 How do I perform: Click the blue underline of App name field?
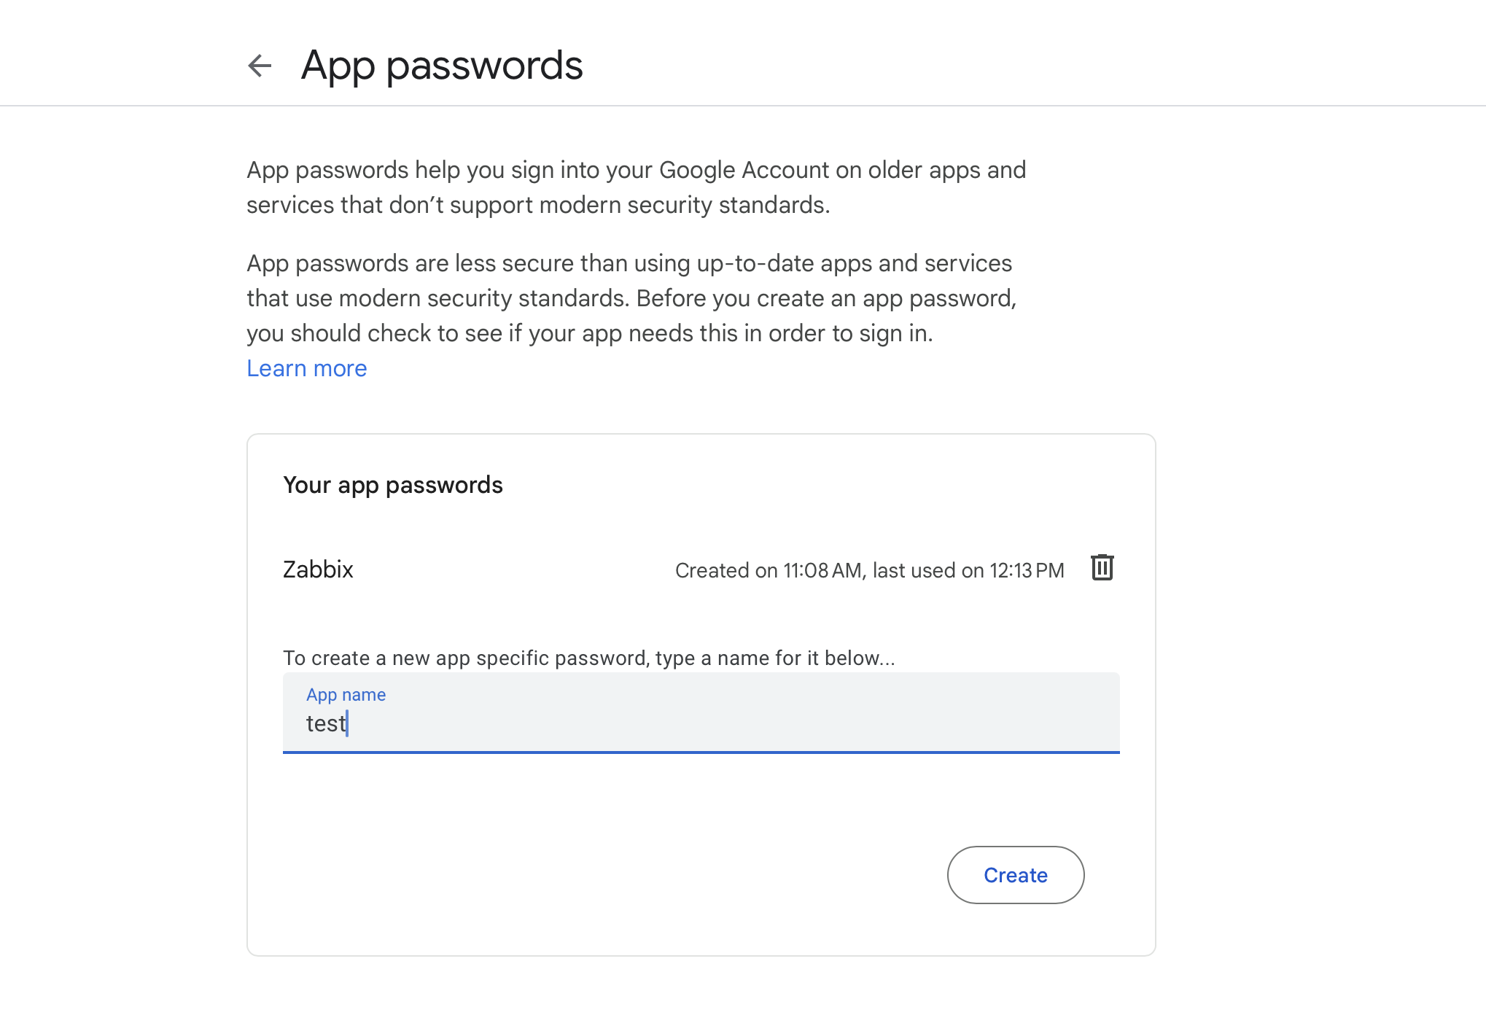pos(700,752)
